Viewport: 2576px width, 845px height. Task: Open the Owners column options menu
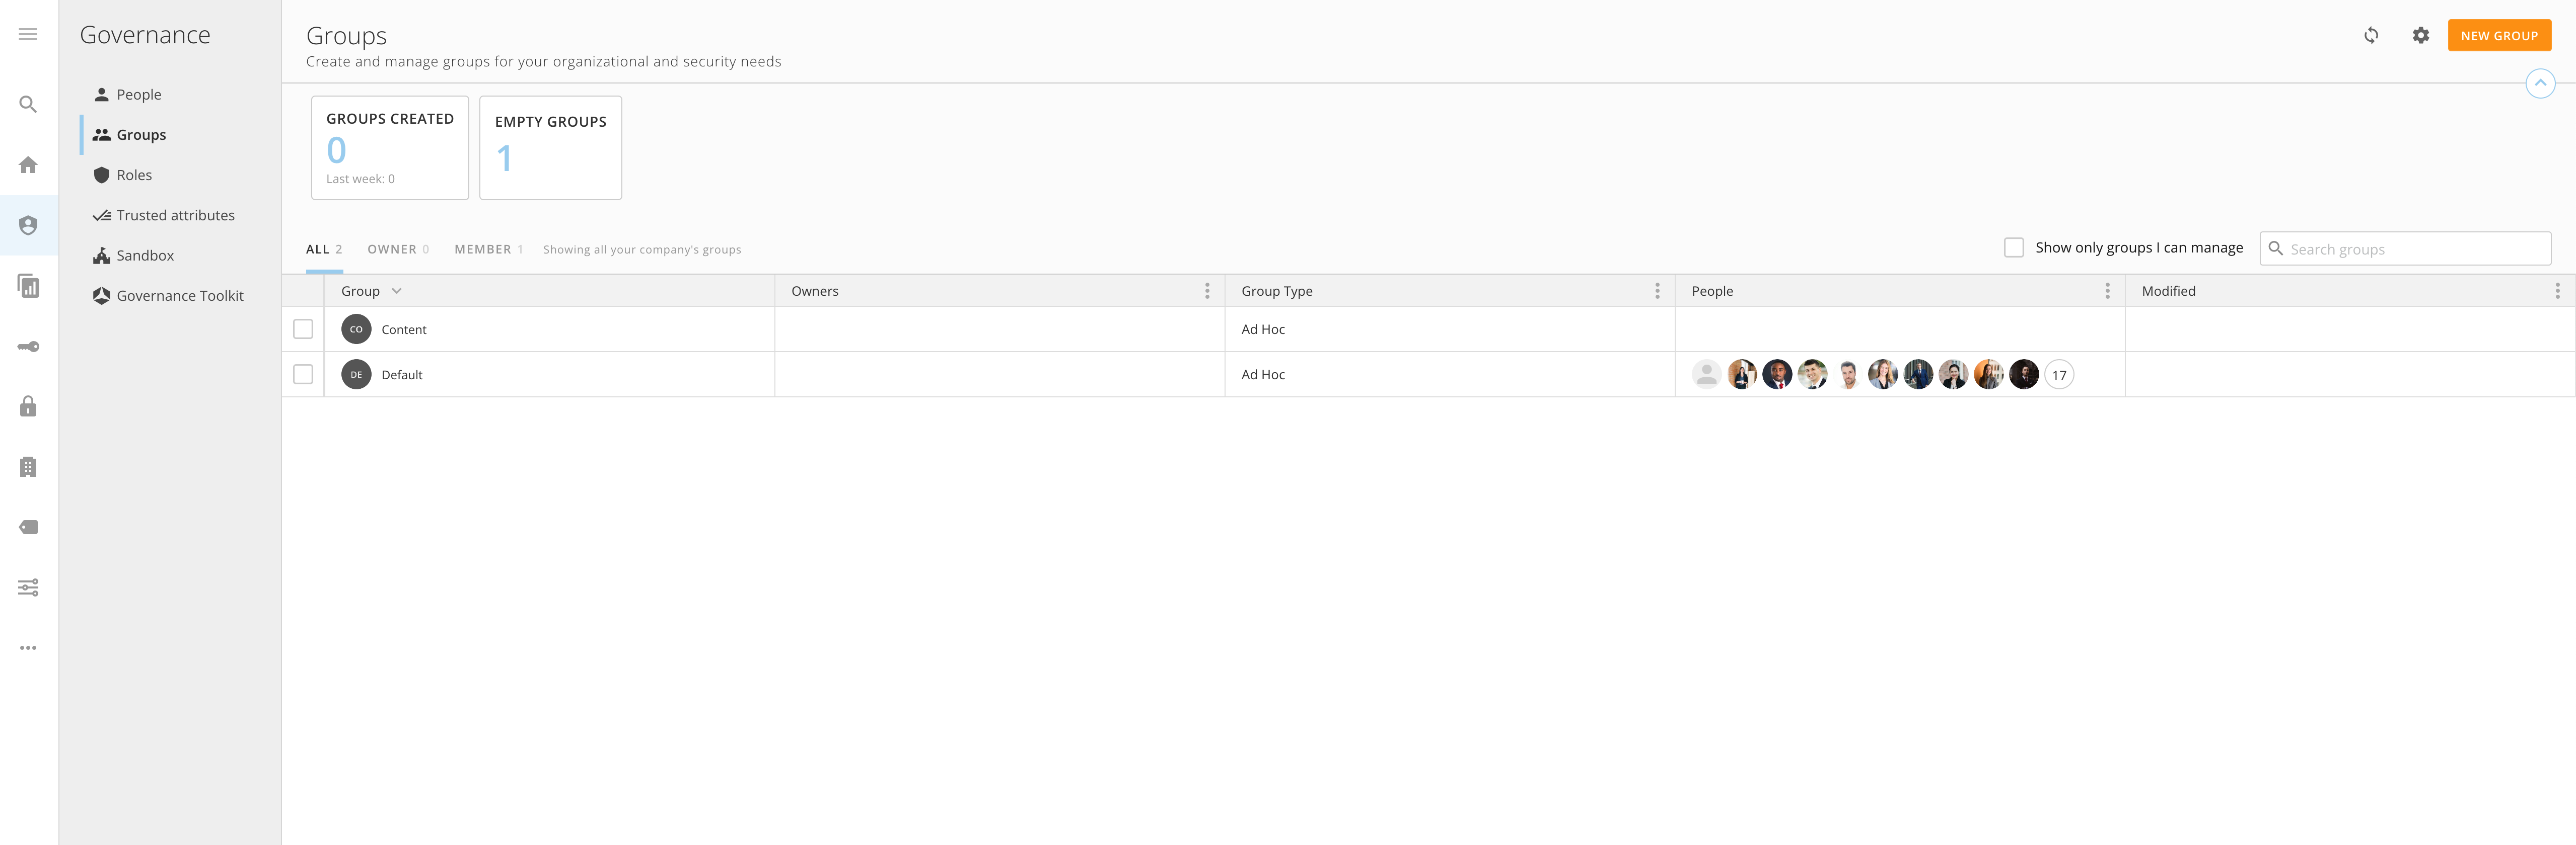1206,291
